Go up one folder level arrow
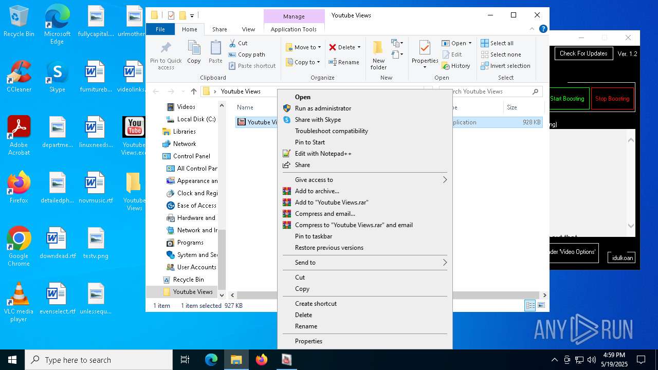This screenshot has height=370, width=658. 193,91
